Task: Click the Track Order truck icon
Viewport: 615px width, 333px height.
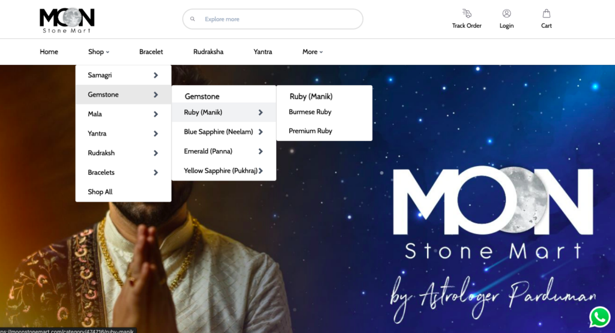Action: pos(466,13)
